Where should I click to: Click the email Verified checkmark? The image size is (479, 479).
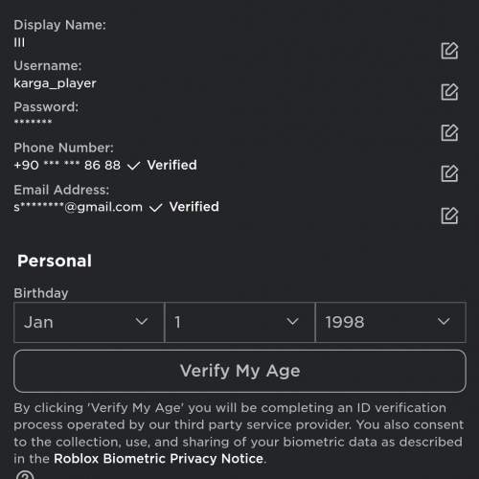[156, 208]
